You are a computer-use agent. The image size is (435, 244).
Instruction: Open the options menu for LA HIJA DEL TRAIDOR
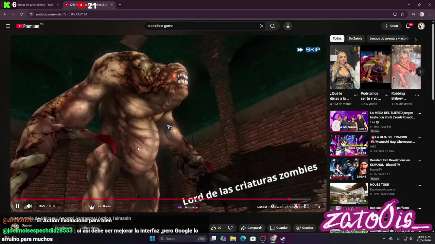pos(419,138)
